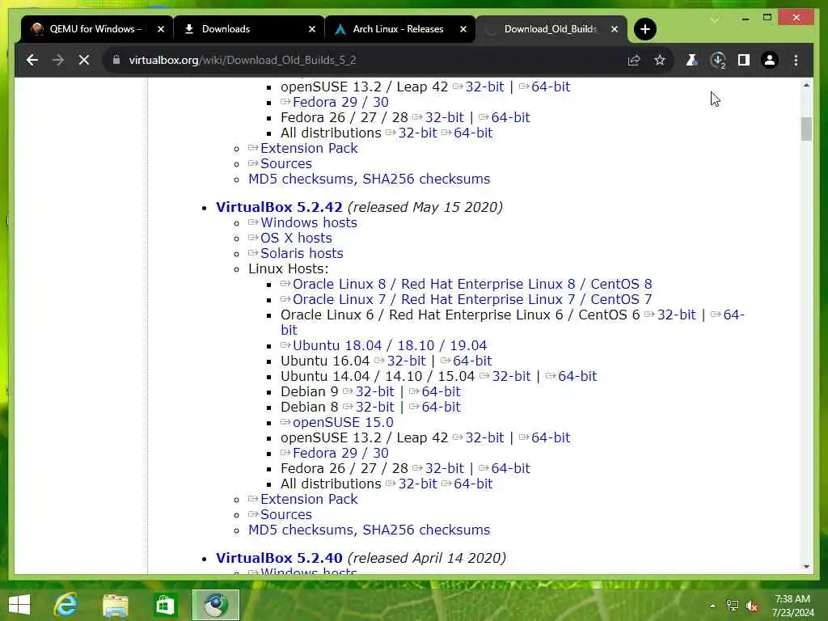Toggle the side panel icon
Viewport: 828px width, 621px height.
coord(744,60)
